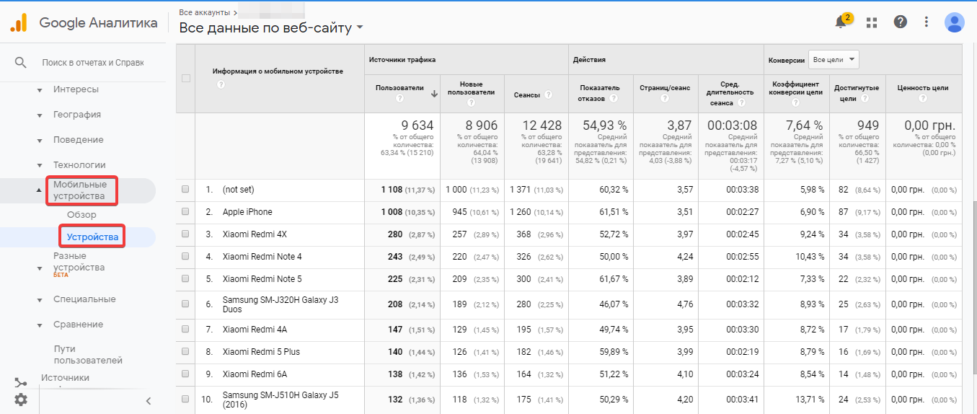The width and height of the screenshot is (977, 414).
Task: Check the box for Xiaomi Redmi 6A row
Action: point(185,374)
